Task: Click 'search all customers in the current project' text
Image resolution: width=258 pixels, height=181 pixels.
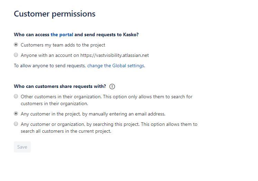Action: (x=66, y=131)
